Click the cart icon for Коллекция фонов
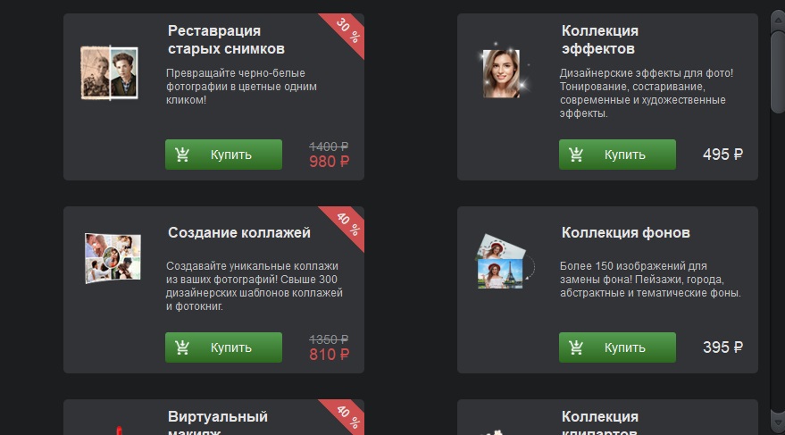 576,347
